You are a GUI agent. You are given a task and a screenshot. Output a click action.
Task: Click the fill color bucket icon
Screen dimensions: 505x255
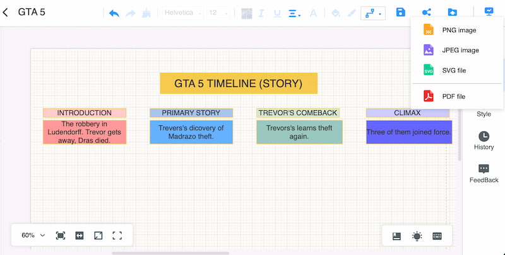336,13
